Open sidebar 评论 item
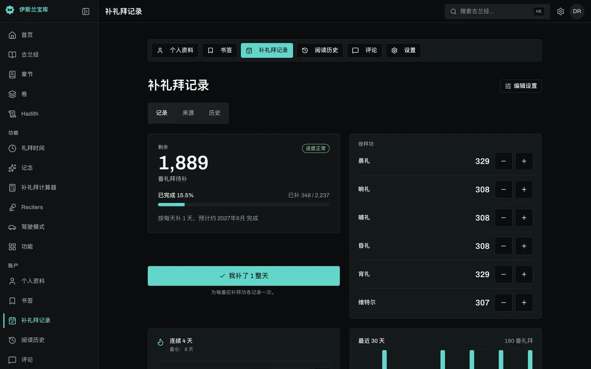Image resolution: width=591 pixels, height=369 pixels. coord(49,360)
